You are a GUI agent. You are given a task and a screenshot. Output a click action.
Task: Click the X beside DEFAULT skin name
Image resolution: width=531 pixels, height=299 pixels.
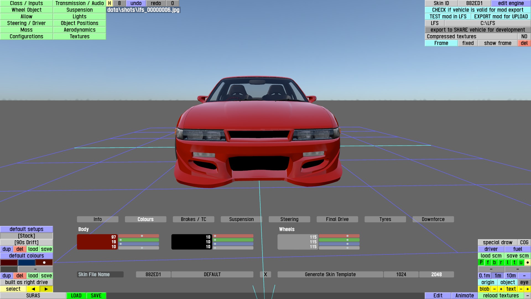[x=265, y=274]
